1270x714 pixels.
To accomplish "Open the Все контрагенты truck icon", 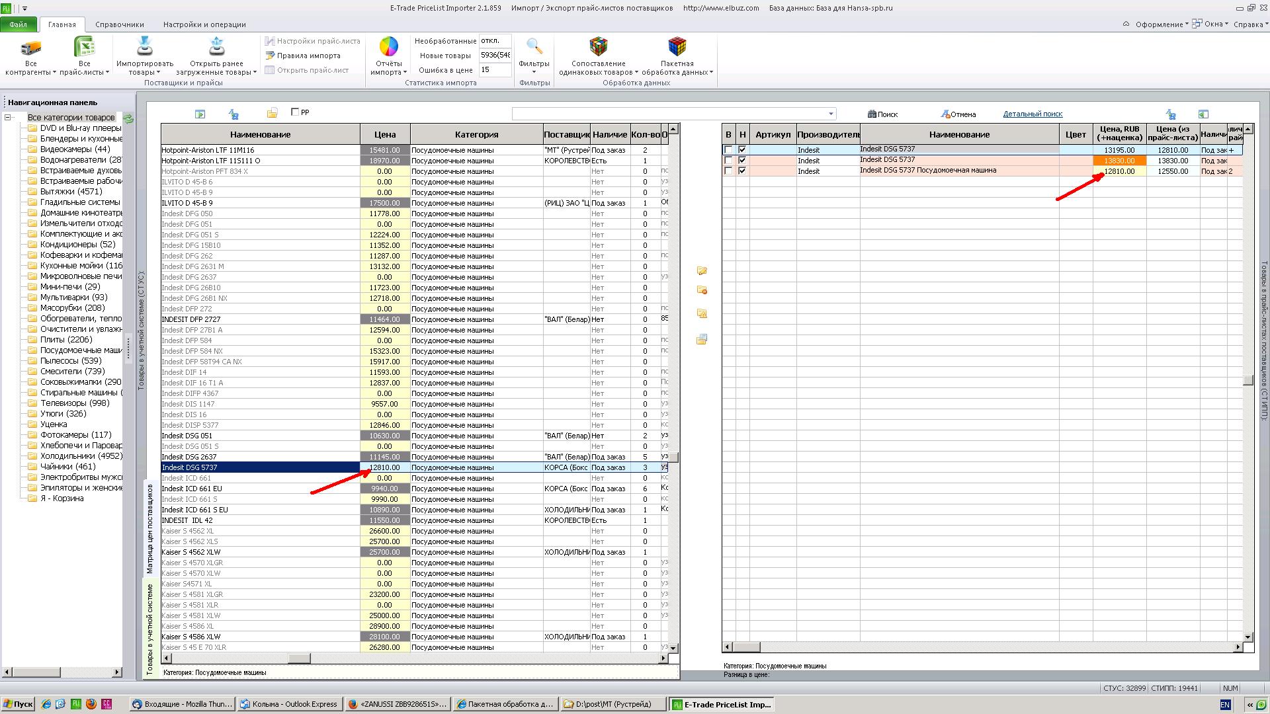I will click(x=30, y=48).
